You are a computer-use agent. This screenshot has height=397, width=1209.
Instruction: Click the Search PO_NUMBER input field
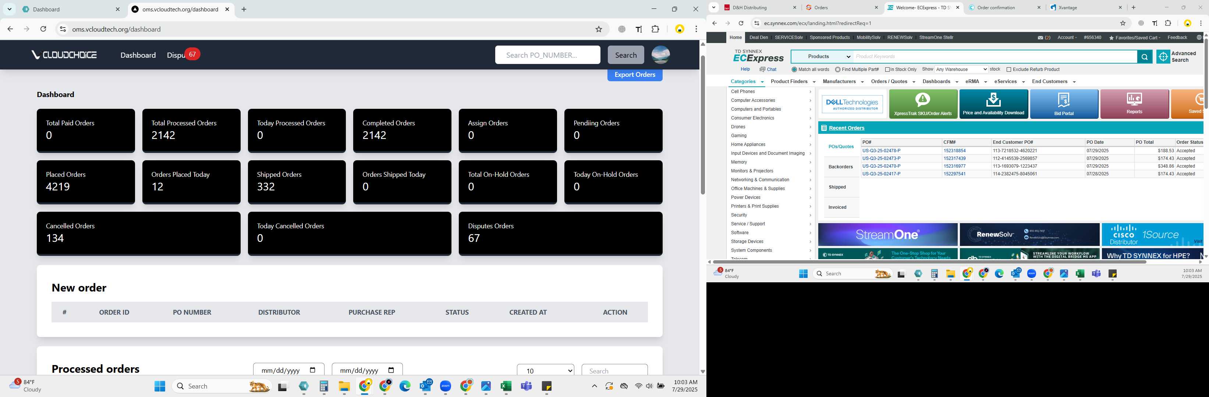[x=547, y=55]
